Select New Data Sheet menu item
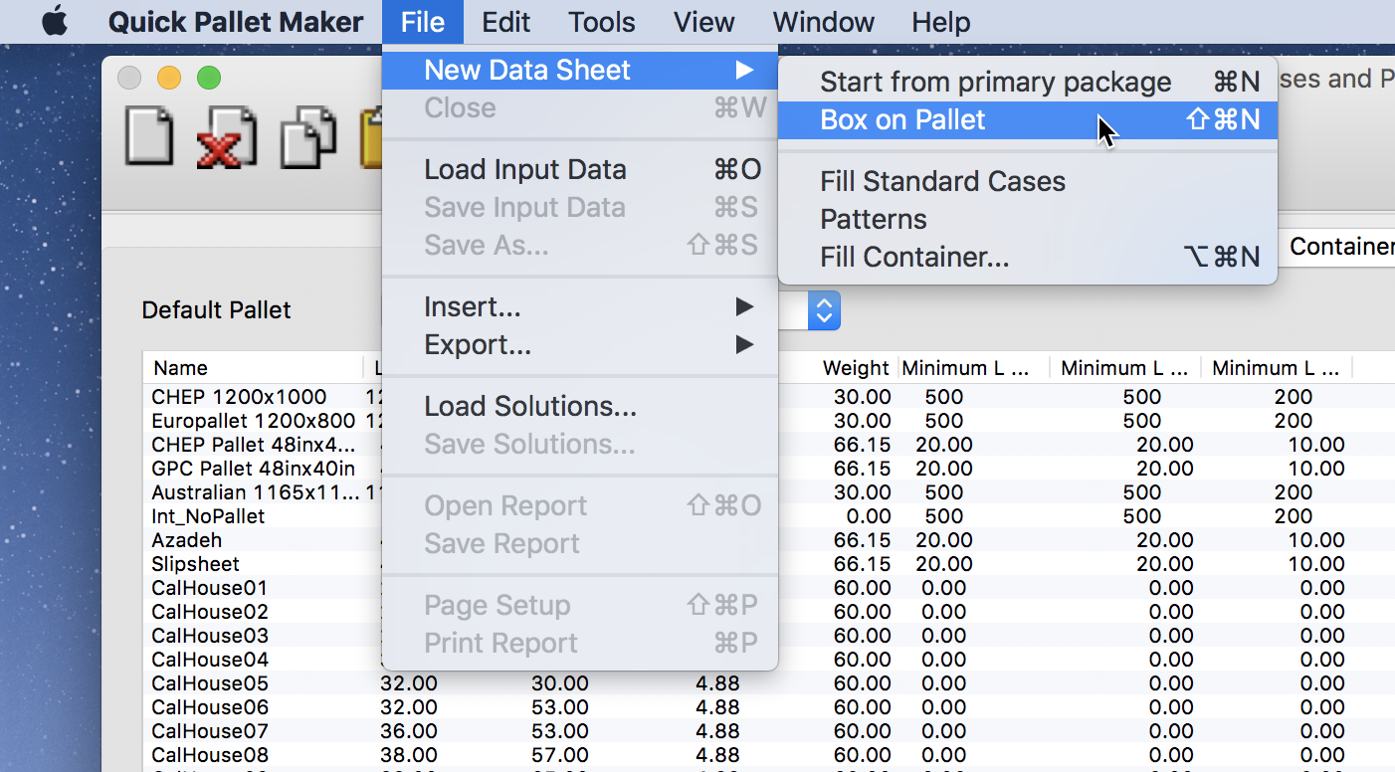Image resolution: width=1395 pixels, height=772 pixels. [580, 70]
